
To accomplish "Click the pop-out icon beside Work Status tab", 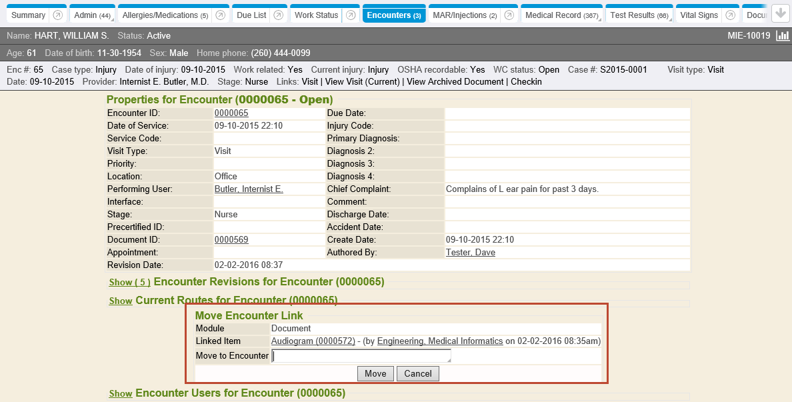I will click(351, 15).
